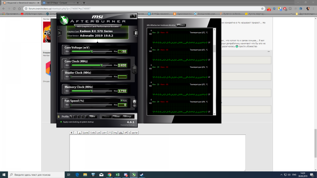Insert a spoiler tag in forum editor

(x=135, y=133)
